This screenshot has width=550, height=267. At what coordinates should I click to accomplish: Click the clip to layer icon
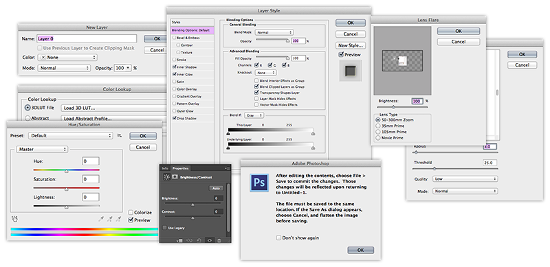pyautogui.click(x=180, y=241)
